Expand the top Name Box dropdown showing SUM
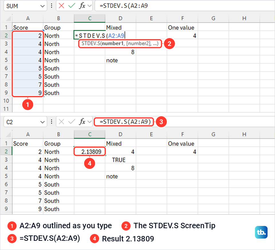The height and width of the screenshot is (250, 275). [42, 6]
